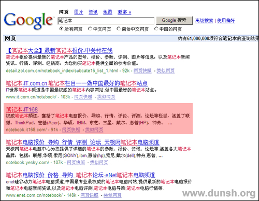The height and width of the screenshot is (201, 259).
Task: Open 类似网页 for the detail.zol.com.cn result
Action: point(166,70)
